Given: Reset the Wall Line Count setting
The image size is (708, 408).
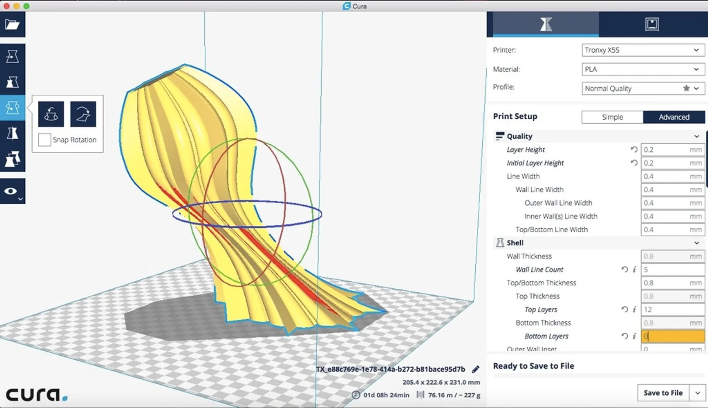Looking at the screenshot, I should [624, 270].
